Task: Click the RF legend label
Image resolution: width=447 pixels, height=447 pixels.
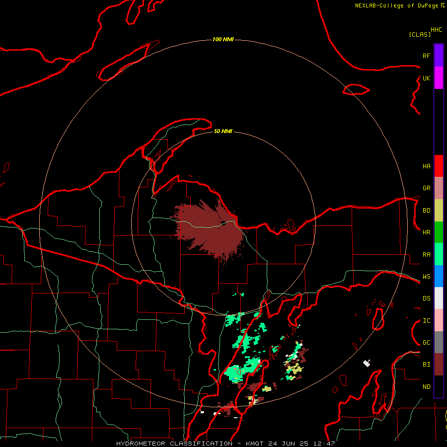Action: tap(426, 56)
